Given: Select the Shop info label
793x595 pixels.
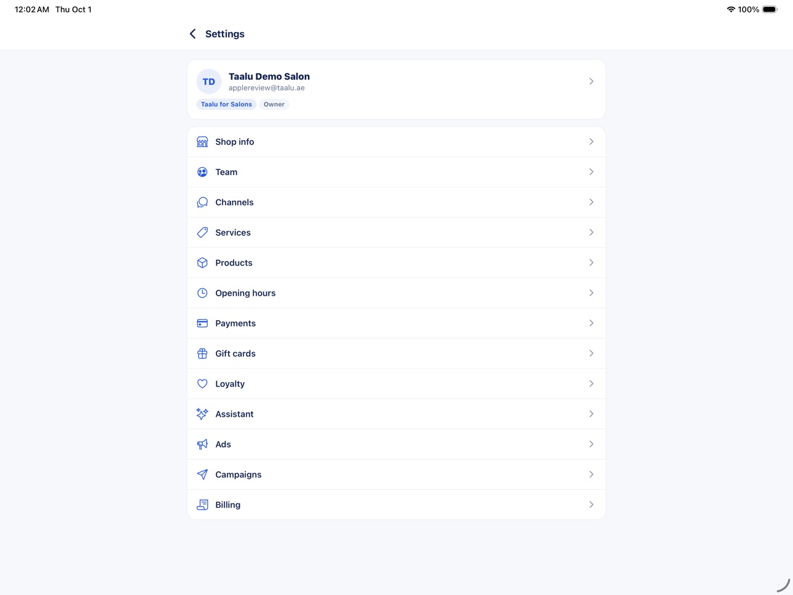Looking at the screenshot, I should pyautogui.click(x=234, y=142).
